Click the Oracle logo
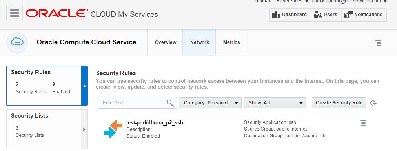This screenshot has width=397, height=151. coord(57,13)
